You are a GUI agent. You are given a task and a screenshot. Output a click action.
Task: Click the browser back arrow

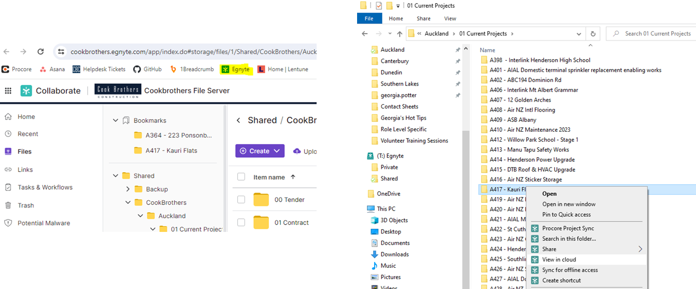point(7,52)
